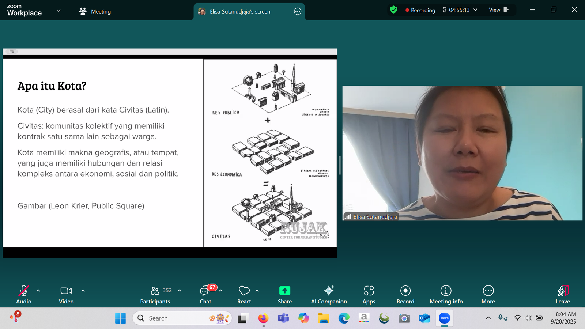Leave the meeting

coord(563,294)
